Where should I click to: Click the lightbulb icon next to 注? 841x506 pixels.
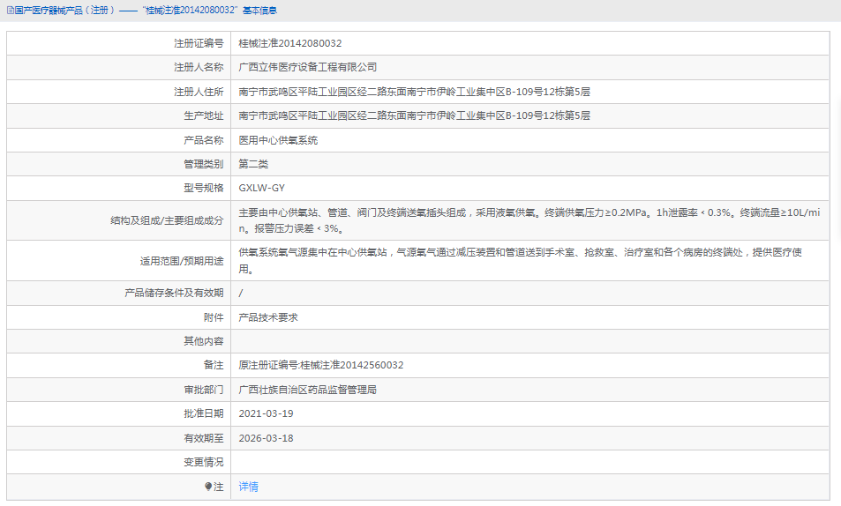pos(208,487)
